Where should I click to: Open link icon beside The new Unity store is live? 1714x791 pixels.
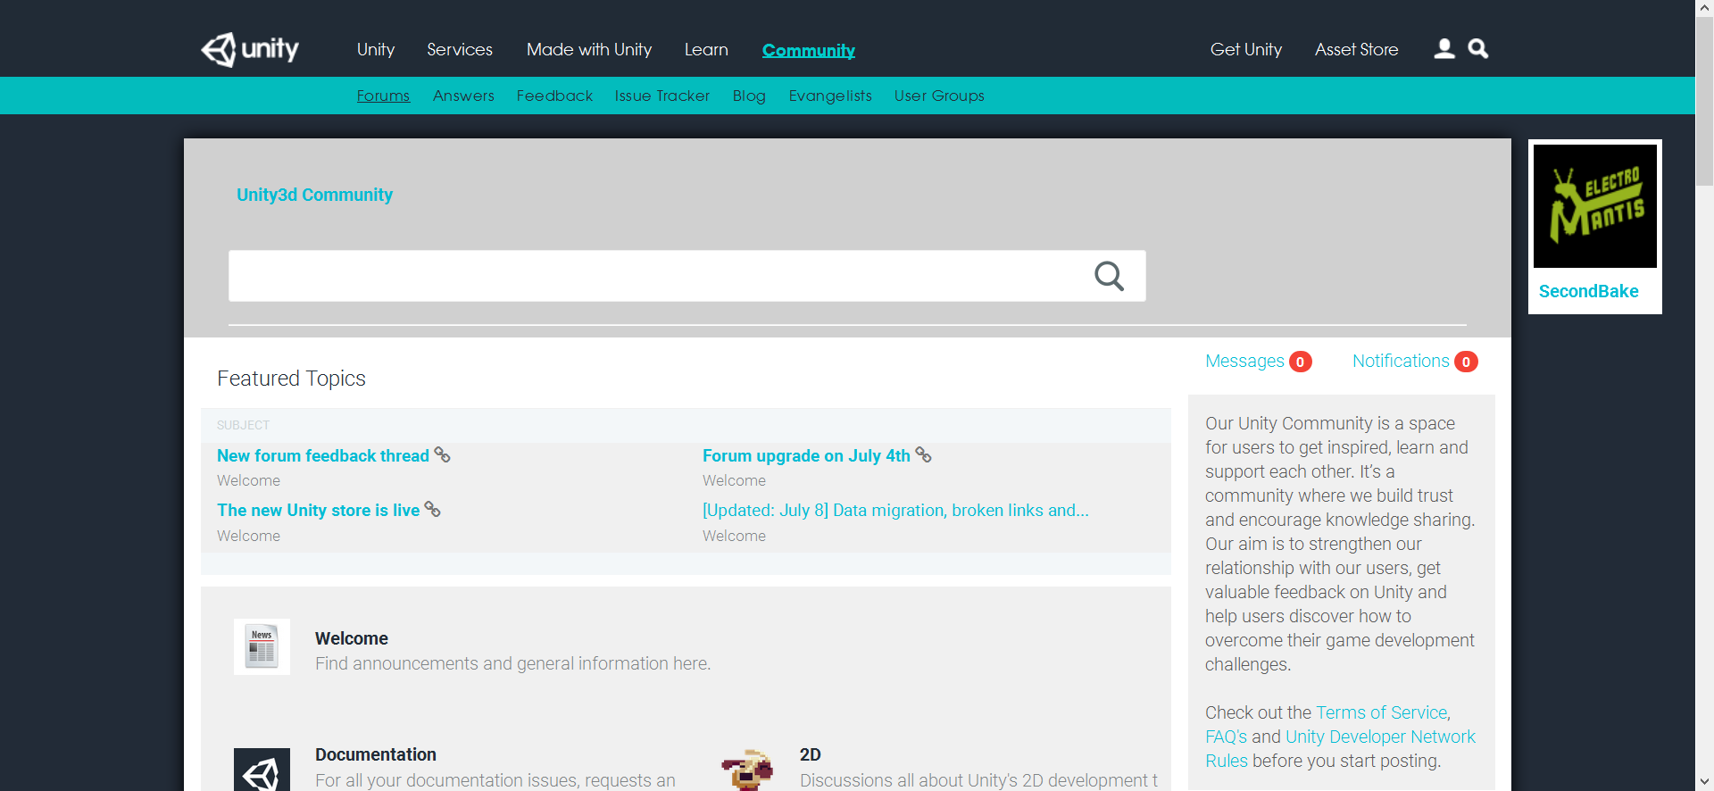[x=432, y=509]
